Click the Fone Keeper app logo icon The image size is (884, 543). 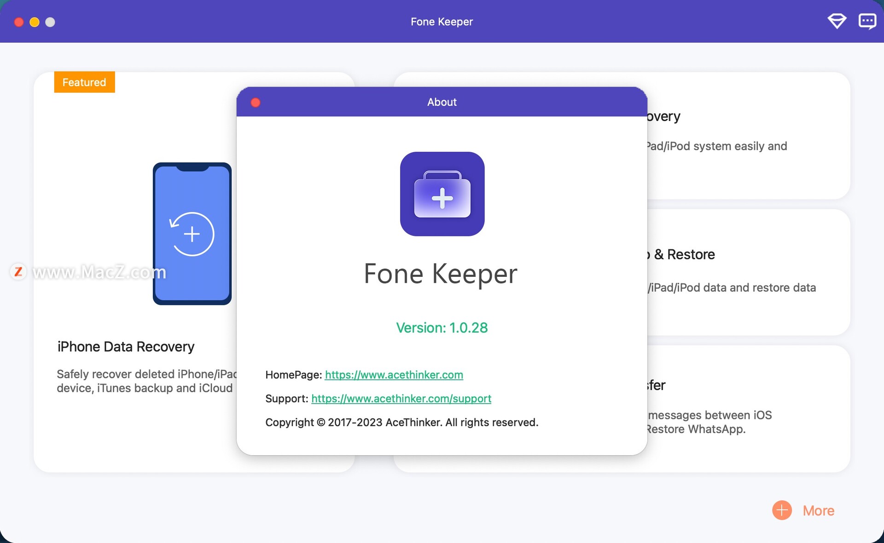coord(442,194)
